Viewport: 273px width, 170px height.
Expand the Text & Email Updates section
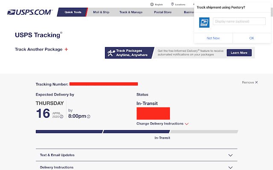[x=136, y=155]
